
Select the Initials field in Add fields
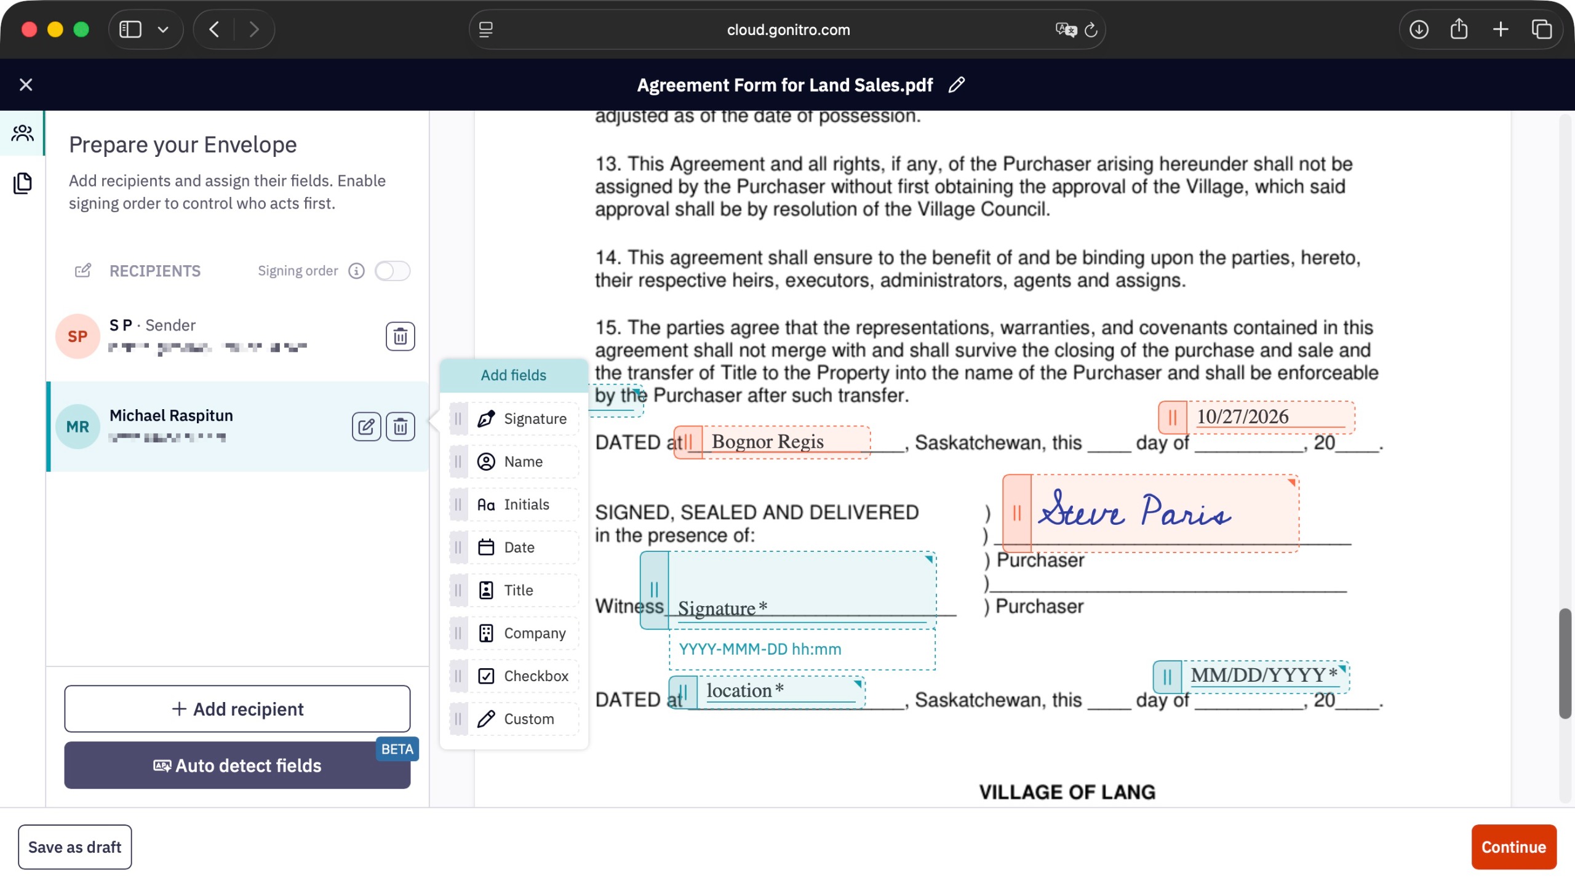(514, 505)
